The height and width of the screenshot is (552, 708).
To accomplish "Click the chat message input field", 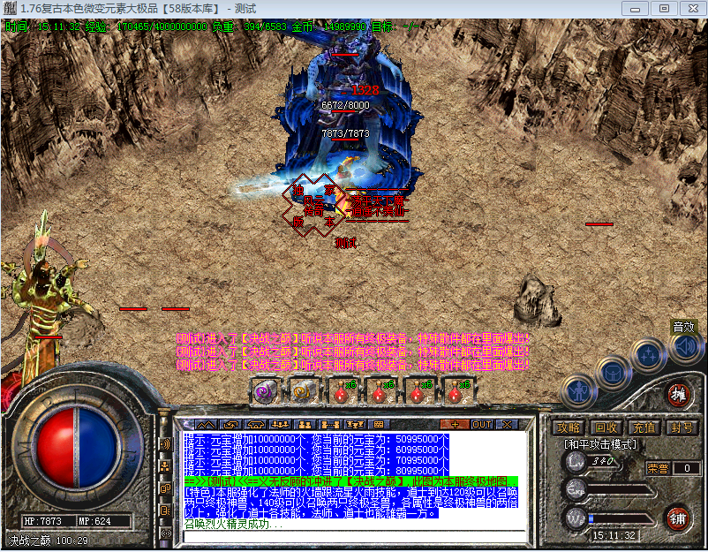I will [x=354, y=537].
